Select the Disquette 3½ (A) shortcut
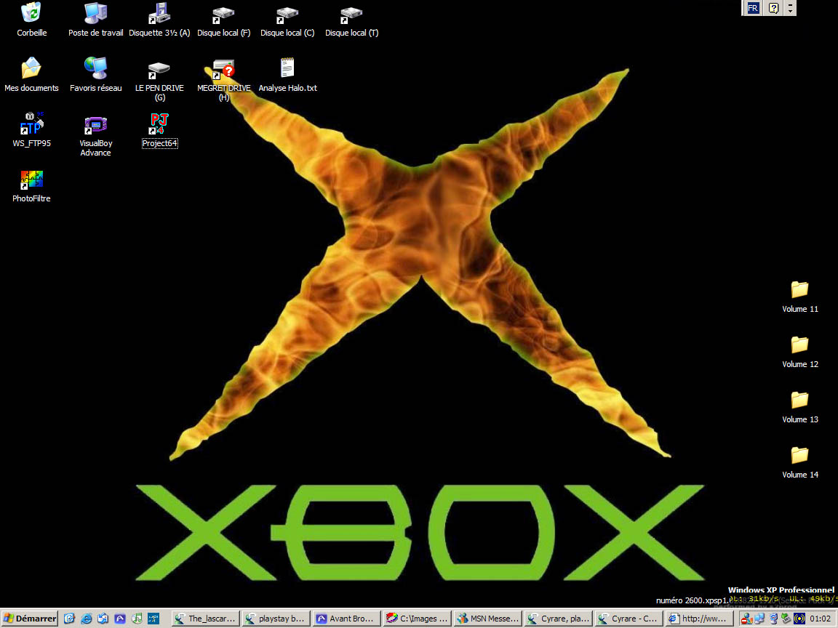This screenshot has height=628, width=838. pyautogui.click(x=159, y=20)
